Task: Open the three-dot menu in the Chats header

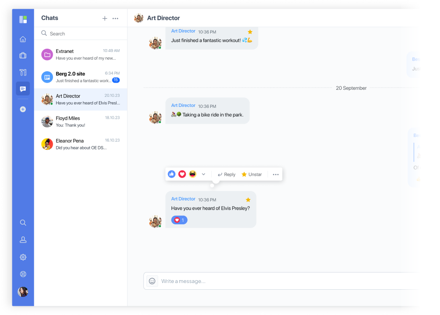Action: [x=115, y=18]
